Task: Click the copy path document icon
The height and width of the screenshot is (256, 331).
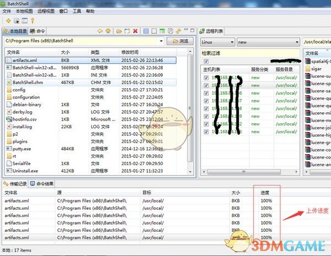Action: click(170, 31)
